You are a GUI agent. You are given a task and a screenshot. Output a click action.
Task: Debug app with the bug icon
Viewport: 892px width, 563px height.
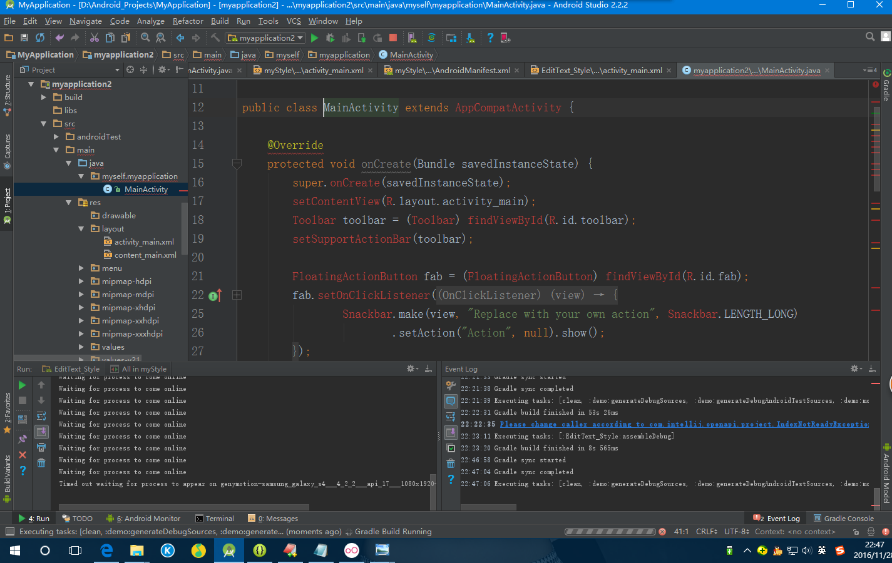point(331,38)
